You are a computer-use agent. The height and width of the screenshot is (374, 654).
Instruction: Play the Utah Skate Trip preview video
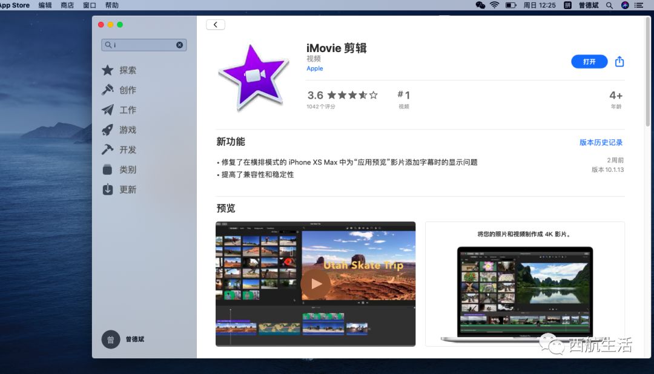(x=315, y=283)
